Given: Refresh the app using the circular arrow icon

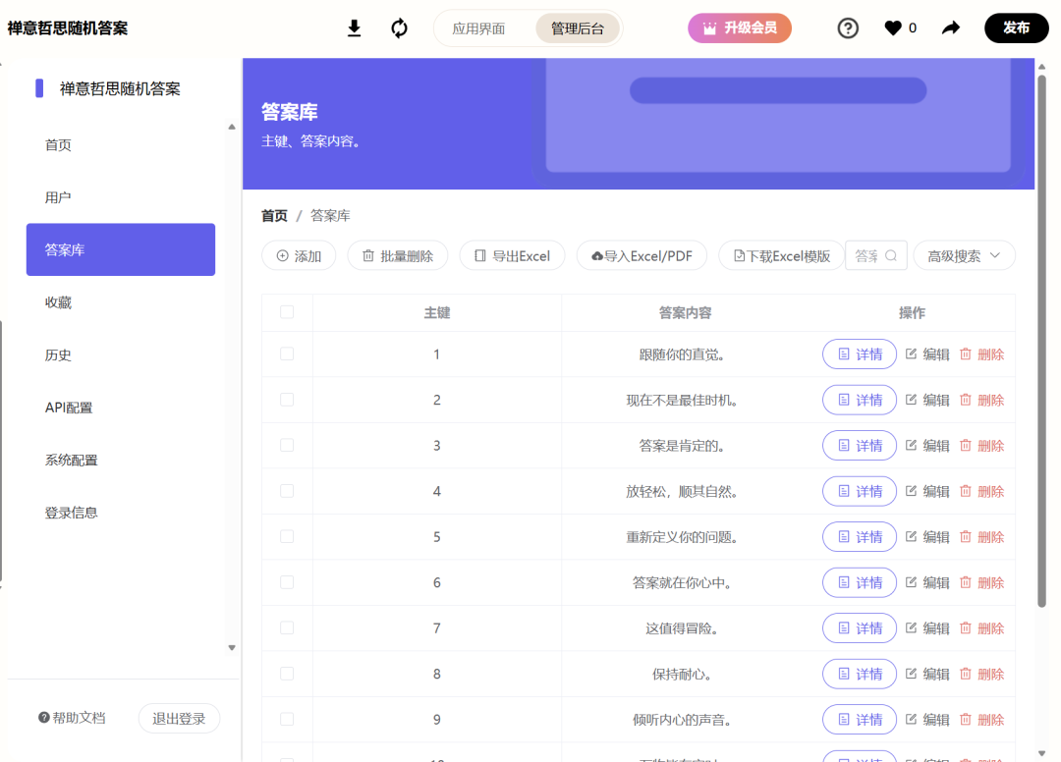Looking at the screenshot, I should pyautogui.click(x=399, y=28).
